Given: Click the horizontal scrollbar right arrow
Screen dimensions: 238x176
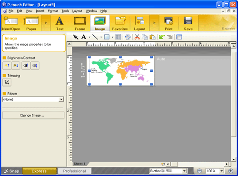Looking at the screenshot, I should (227, 164).
